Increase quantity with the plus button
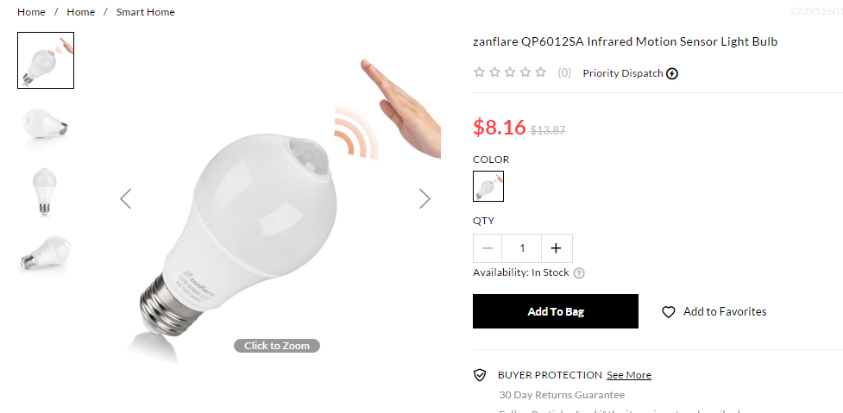This screenshot has width=843, height=413. click(x=557, y=248)
